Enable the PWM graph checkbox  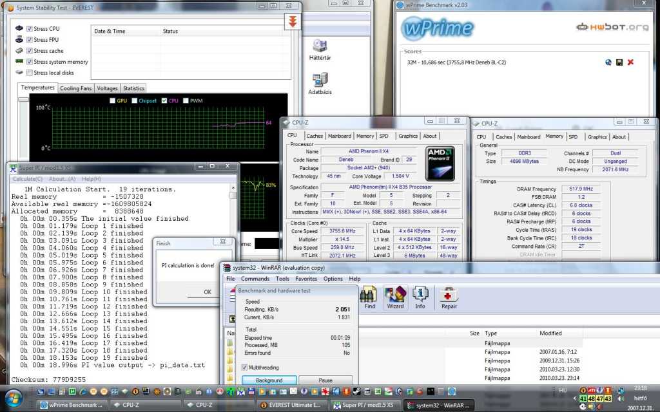pyautogui.click(x=186, y=100)
